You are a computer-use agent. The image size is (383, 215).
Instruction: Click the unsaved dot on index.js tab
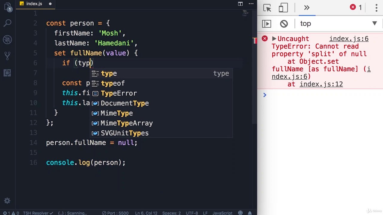pos(50,4)
